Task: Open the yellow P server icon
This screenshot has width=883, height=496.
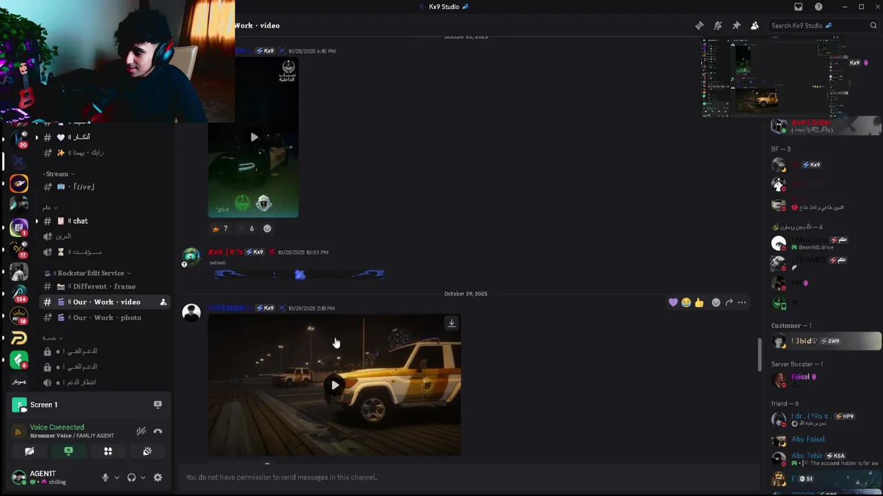Action: (x=19, y=338)
